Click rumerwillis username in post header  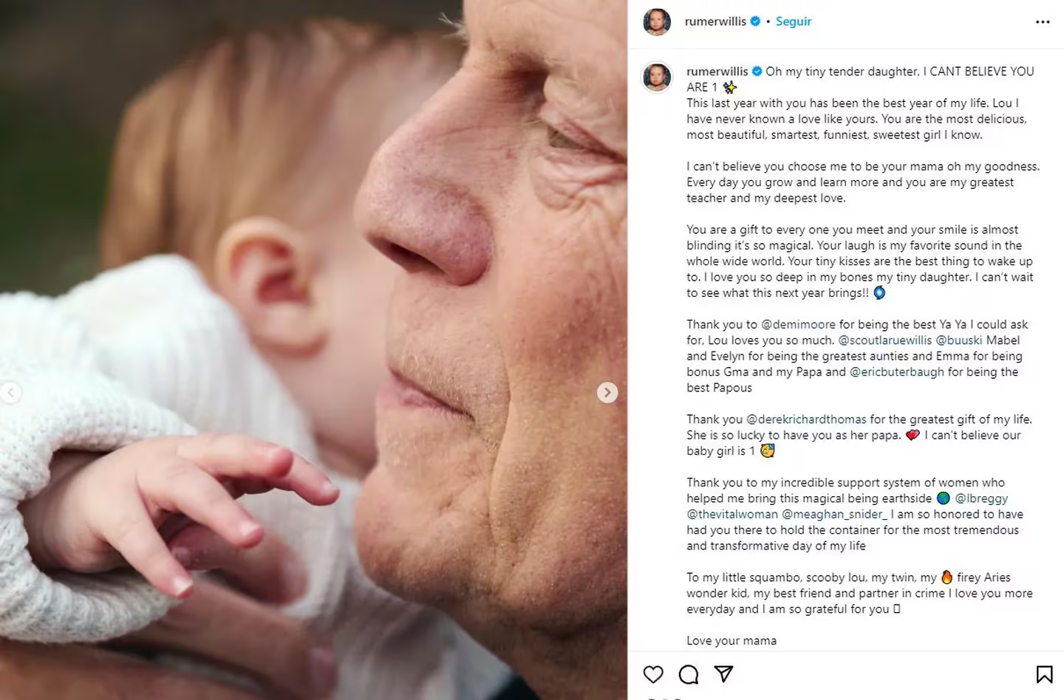click(x=715, y=21)
